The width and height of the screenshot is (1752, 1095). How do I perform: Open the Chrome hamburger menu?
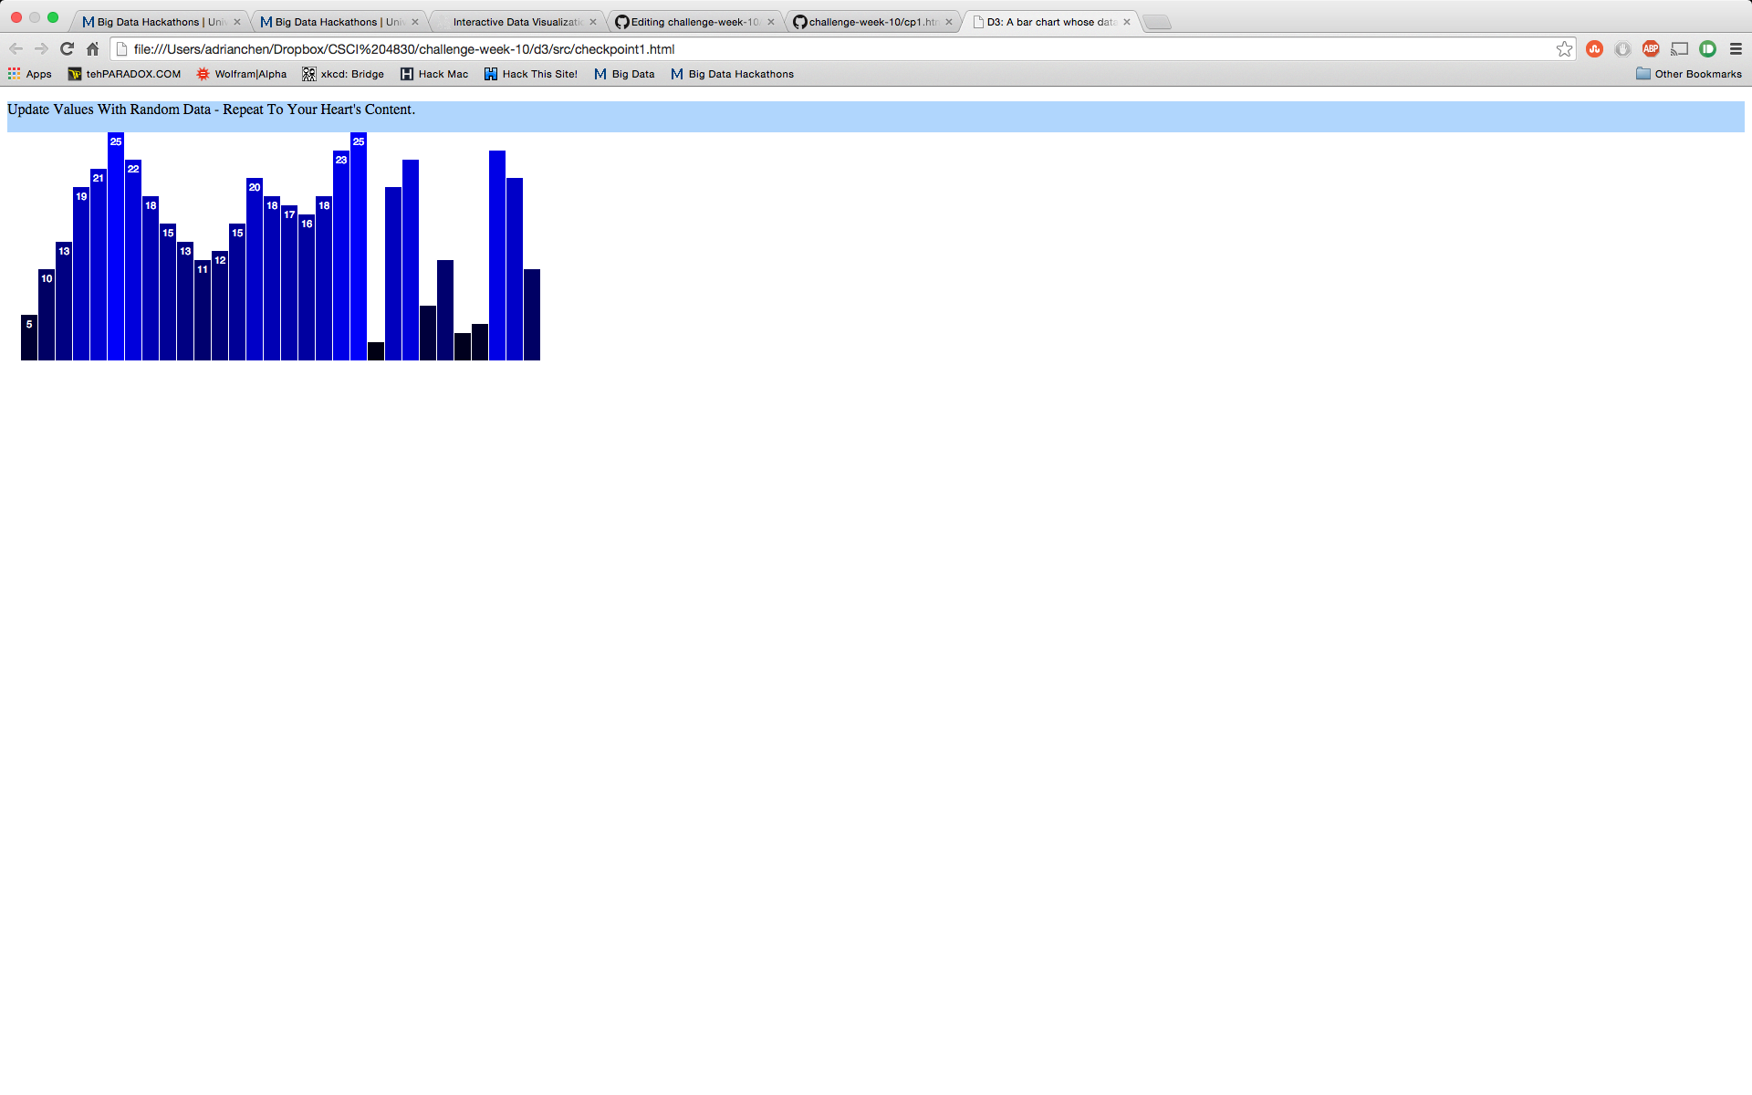(1736, 49)
